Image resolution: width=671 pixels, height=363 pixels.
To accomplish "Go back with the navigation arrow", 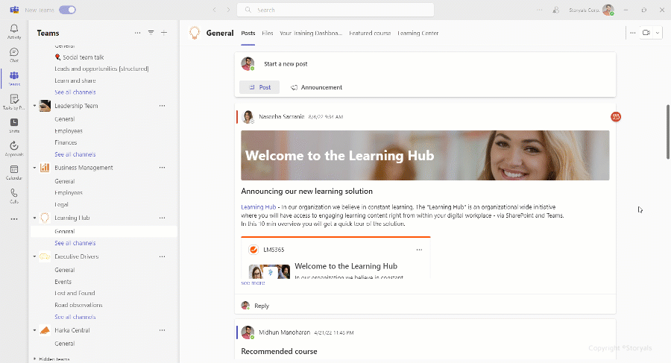I will (x=215, y=10).
